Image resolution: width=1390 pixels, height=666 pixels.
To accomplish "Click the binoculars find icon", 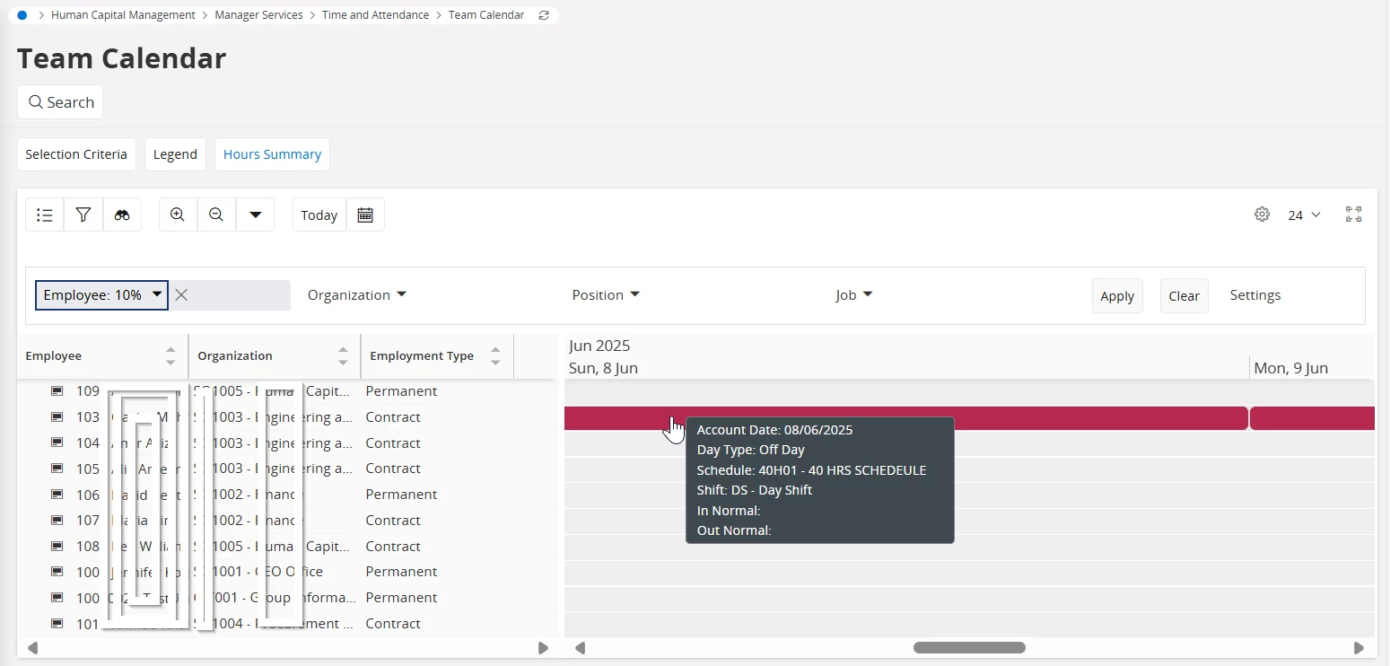I will (x=122, y=215).
